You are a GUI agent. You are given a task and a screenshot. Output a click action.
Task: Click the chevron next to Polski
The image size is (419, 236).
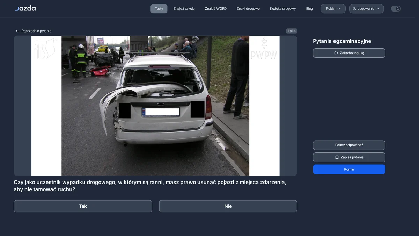[339, 9]
